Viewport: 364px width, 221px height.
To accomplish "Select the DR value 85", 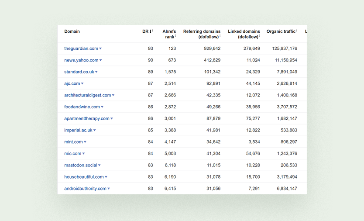I will pyautogui.click(x=151, y=130).
